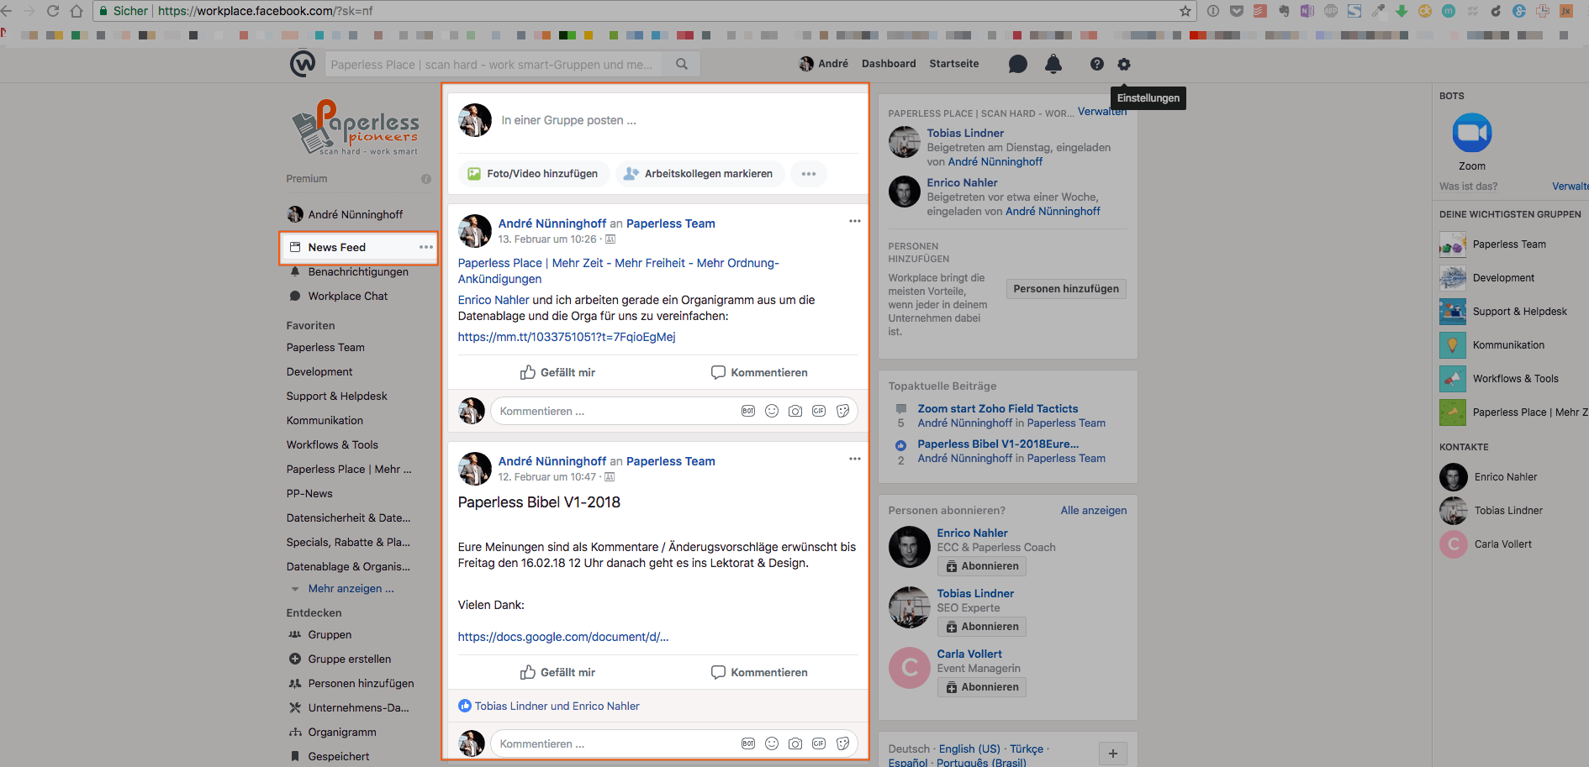Open options menu of 13. Februar post
The image size is (1589, 767).
pyautogui.click(x=854, y=221)
